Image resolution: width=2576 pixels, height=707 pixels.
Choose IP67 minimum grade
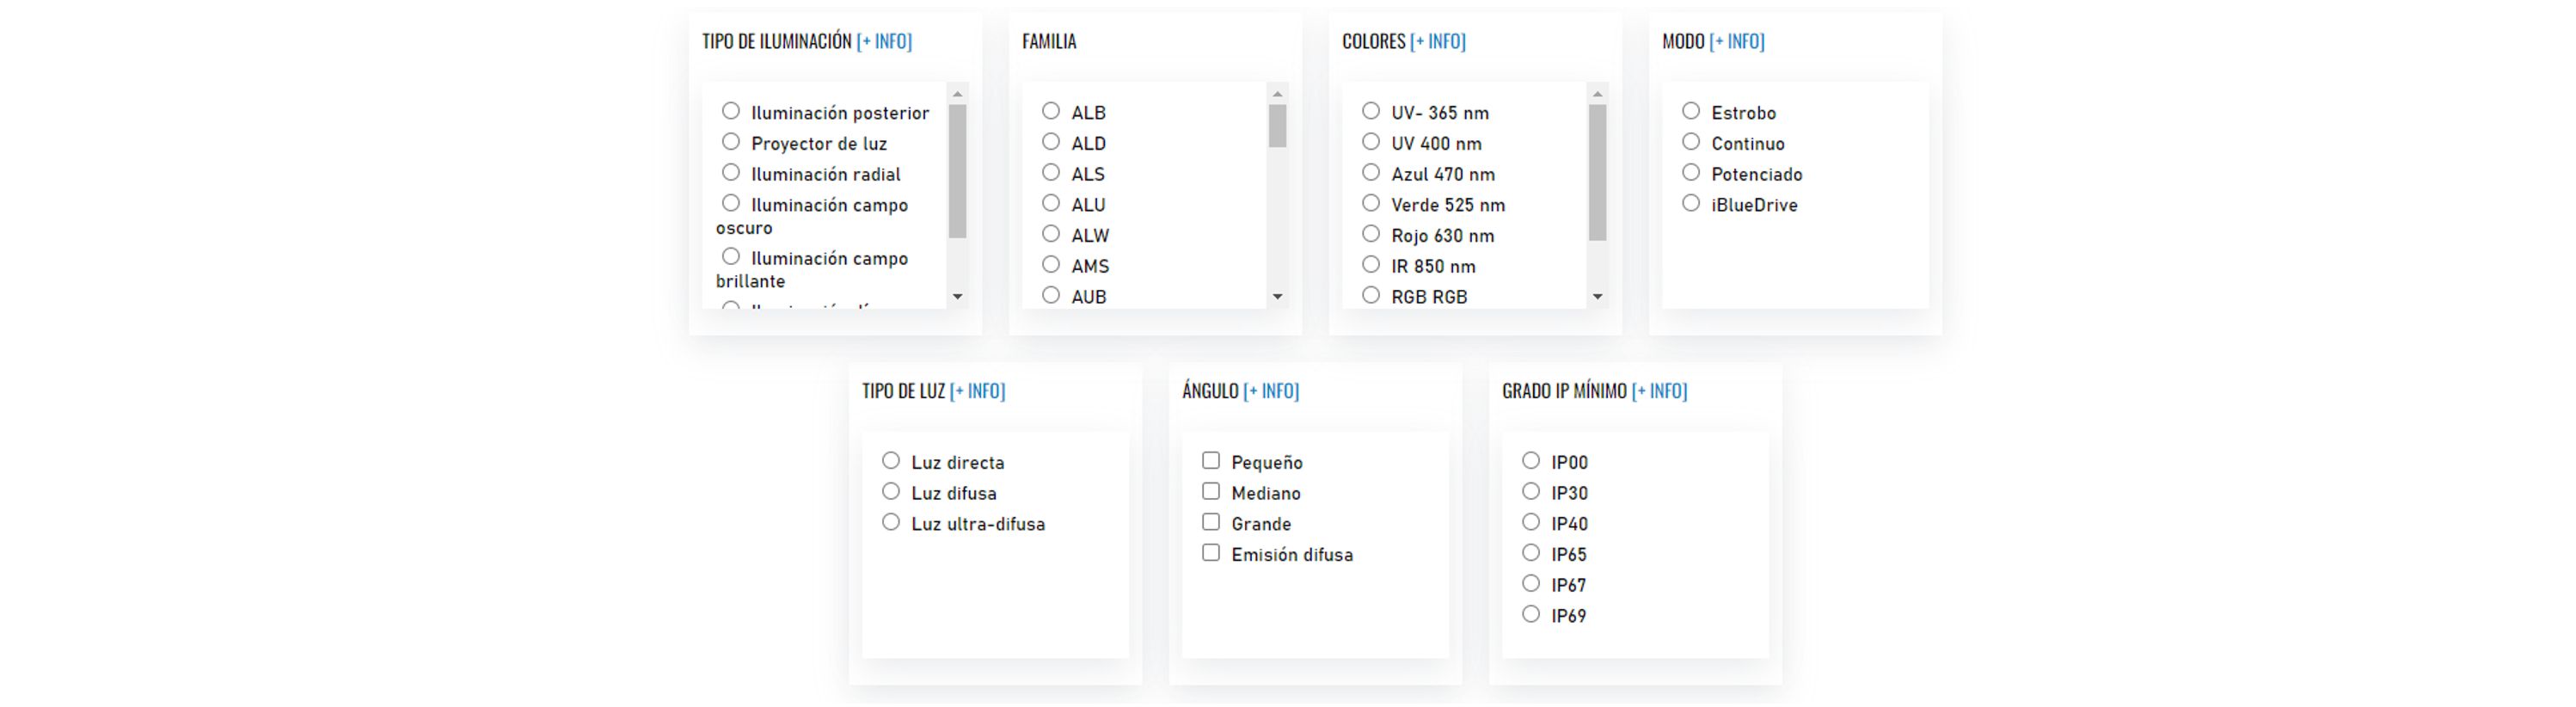coord(1531,583)
